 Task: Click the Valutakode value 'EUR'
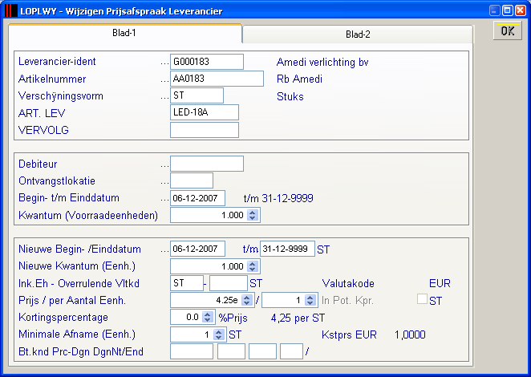pos(440,283)
